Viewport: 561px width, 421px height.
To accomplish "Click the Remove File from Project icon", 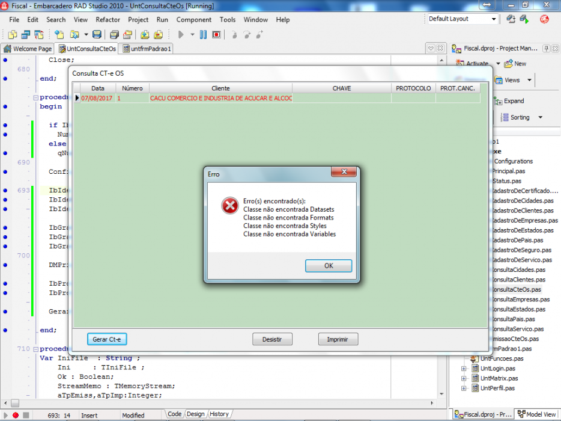I will coord(158,34).
